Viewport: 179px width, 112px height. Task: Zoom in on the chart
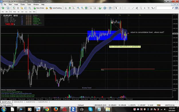[x=78, y=8]
